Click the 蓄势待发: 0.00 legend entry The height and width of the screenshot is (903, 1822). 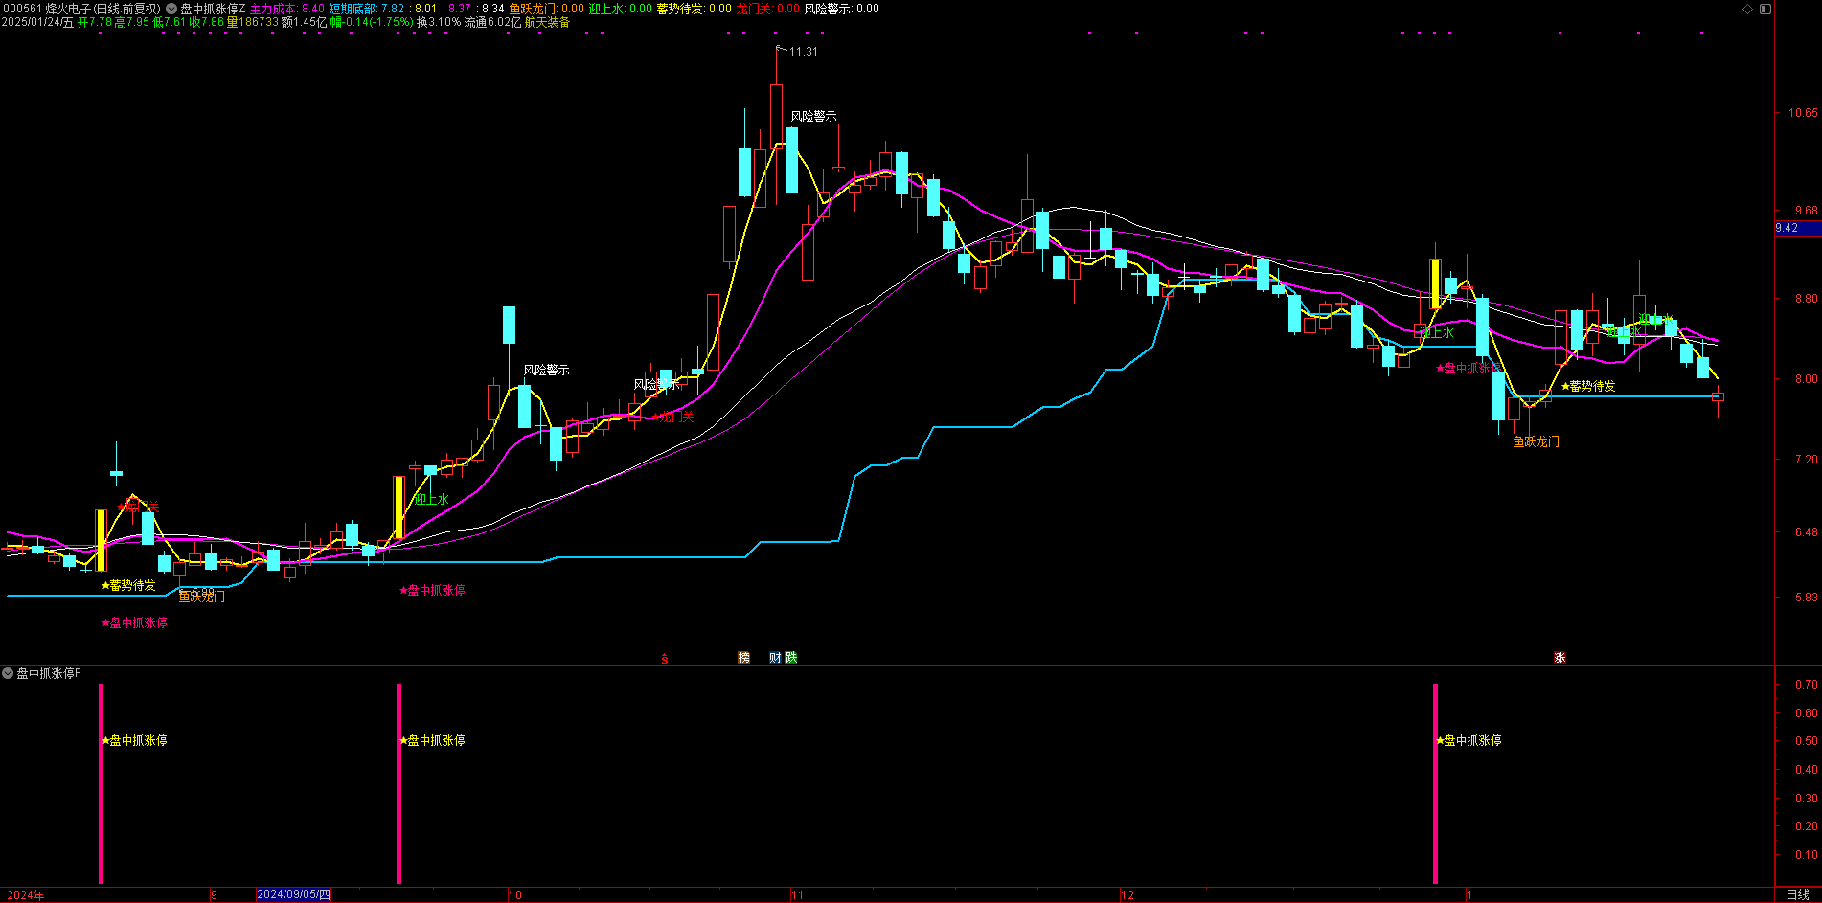click(x=694, y=9)
